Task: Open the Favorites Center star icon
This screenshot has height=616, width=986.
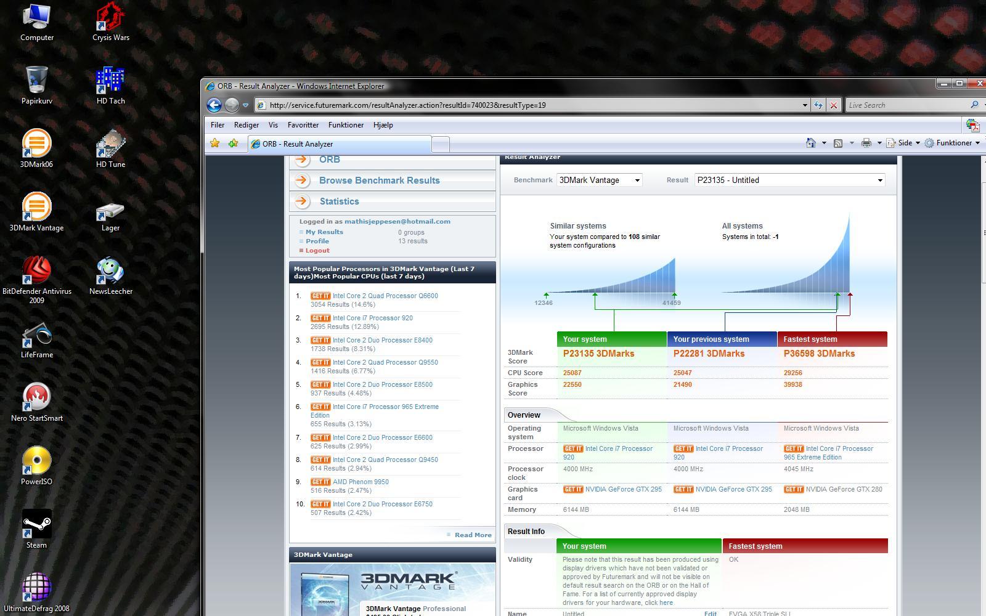Action: pos(215,143)
